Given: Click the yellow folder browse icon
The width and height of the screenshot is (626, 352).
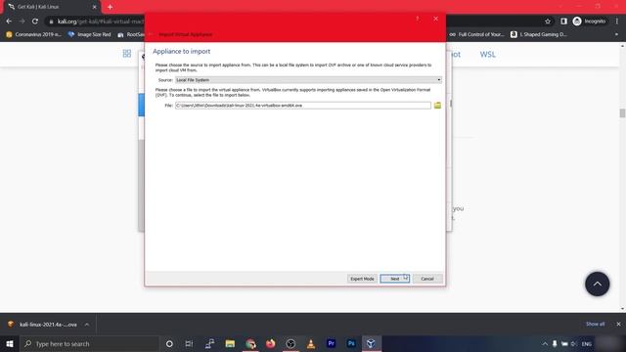Looking at the screenshot, I should click(437, 106).
